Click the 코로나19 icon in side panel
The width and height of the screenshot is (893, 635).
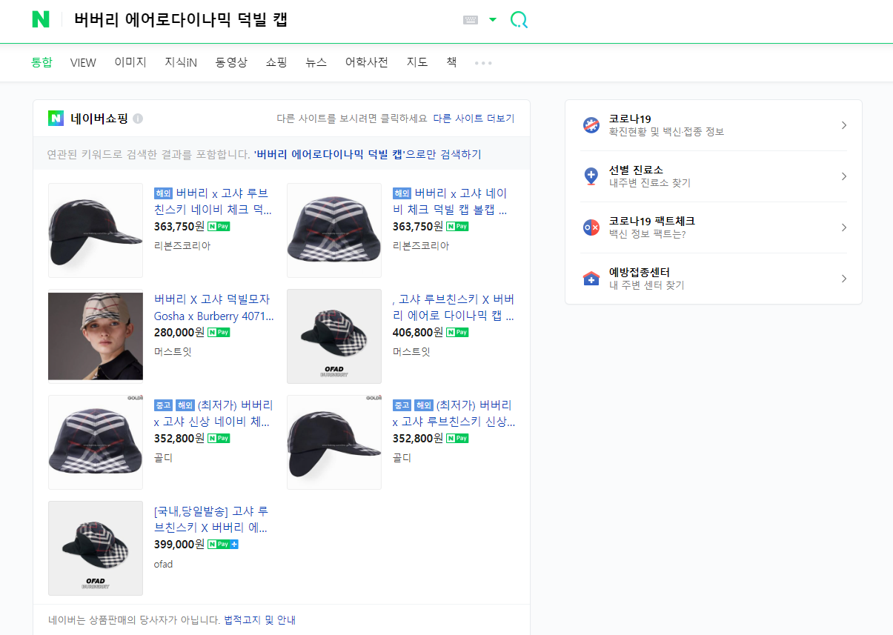(591, 125)
